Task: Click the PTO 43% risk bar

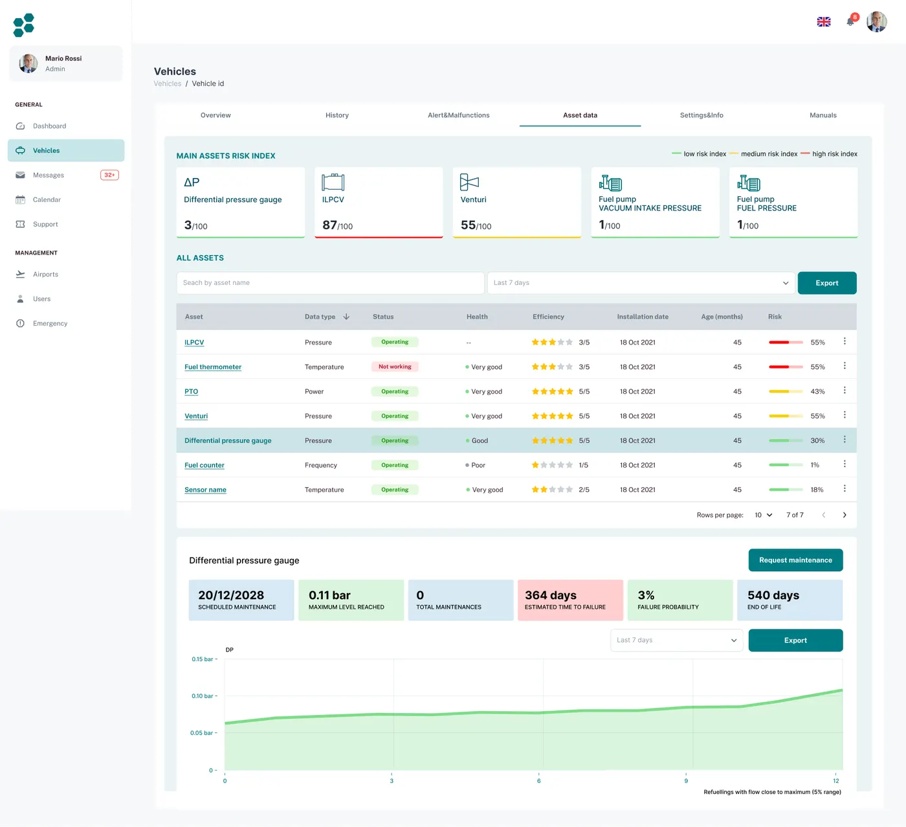Action: pos(786,391)
